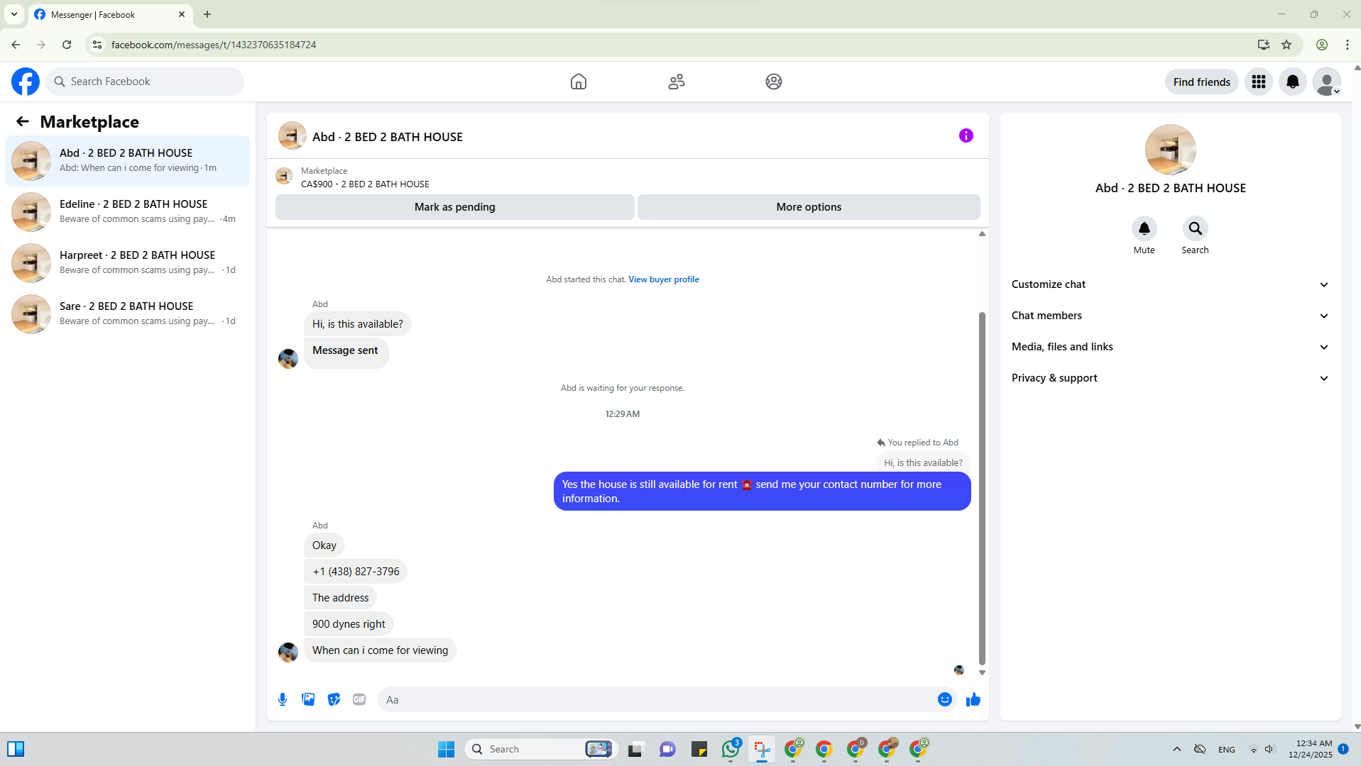1361x766 pixels.
Task: Click the browser address bar URL
Action: (x=214, y=45)
